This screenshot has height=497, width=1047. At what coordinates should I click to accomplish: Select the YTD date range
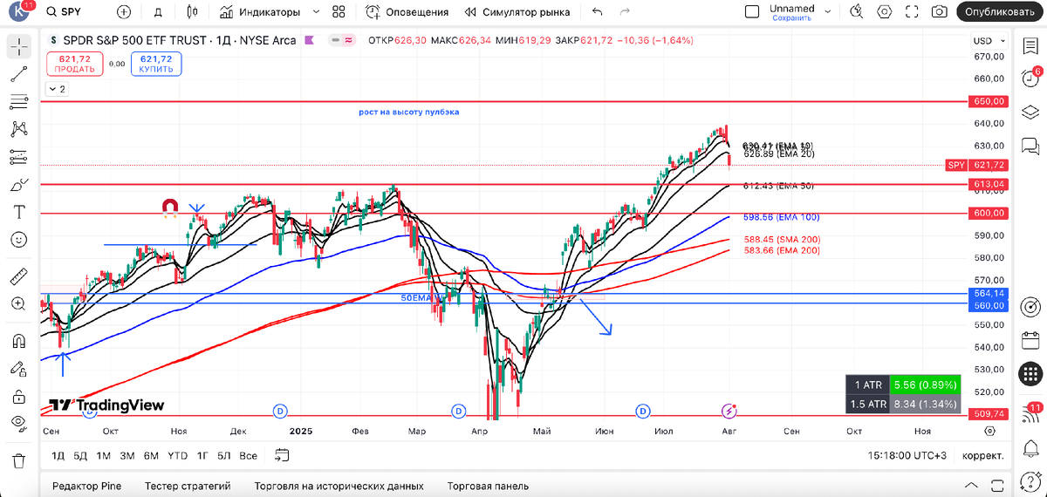coord(177,455)
